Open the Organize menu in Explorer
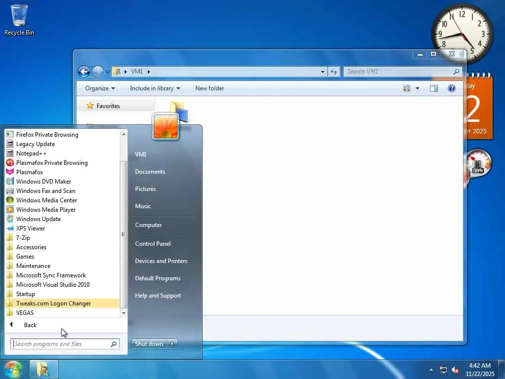This screenshot has height=379, width=505. coord(100,88)
